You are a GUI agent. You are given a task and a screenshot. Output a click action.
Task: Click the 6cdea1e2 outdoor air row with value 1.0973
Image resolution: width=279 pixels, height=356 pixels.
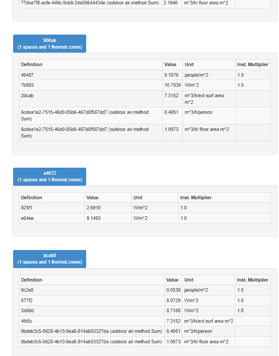(145, 132)
